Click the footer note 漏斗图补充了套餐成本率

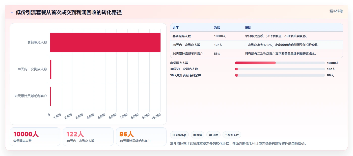[x=238, y=144]
